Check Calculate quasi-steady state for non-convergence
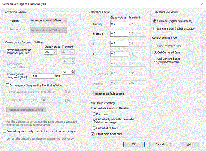This screenshot has height=151, width=206. coord(4,131)
